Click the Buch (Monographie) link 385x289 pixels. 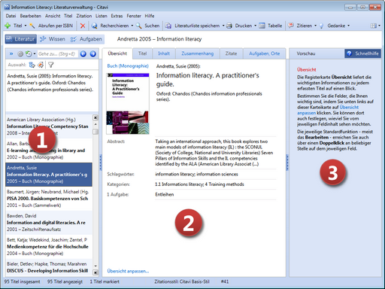coord(128,66)
